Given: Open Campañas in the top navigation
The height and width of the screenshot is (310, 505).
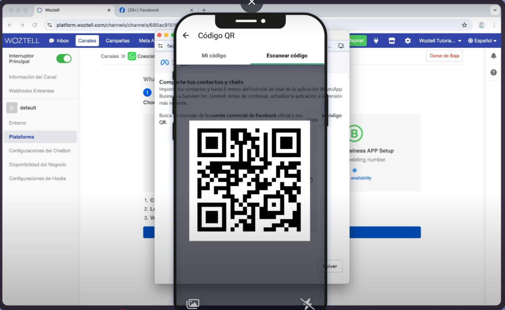Looking at the screenshot, I should 118,41.
